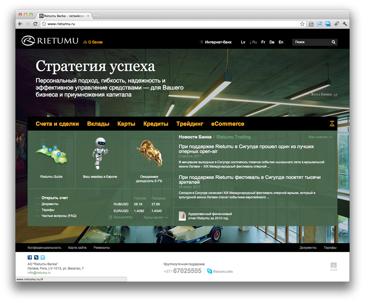Click the EUR/USD sell rate 1.4340

pos(156,211)
